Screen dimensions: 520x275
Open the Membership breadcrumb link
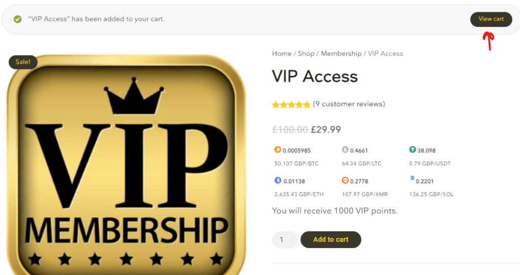tap(341, 54)
